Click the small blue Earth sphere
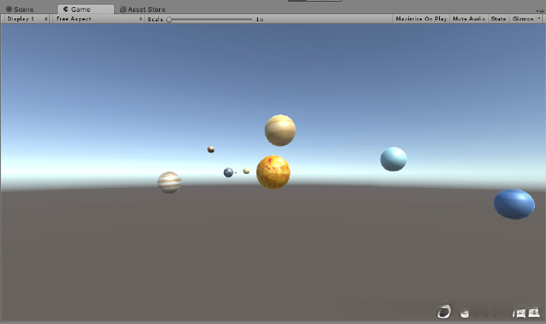 tap(229, 172)
